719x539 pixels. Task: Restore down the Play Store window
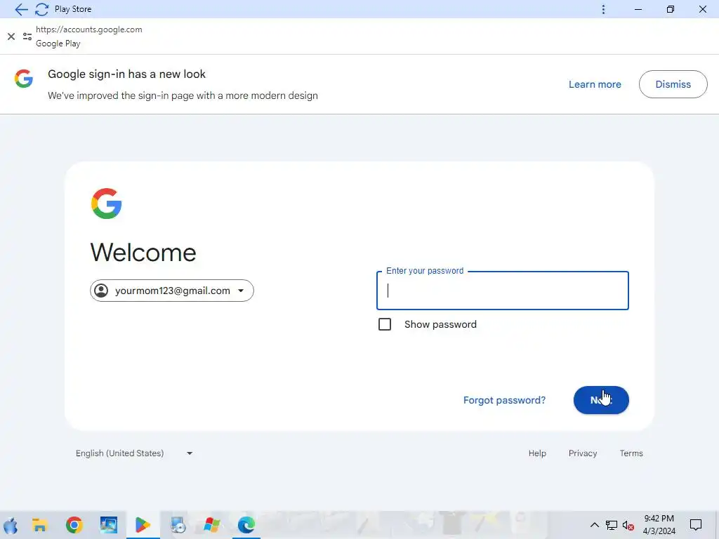671,9
